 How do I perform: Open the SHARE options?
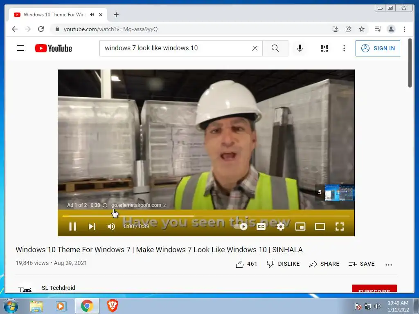coord(324,264)
